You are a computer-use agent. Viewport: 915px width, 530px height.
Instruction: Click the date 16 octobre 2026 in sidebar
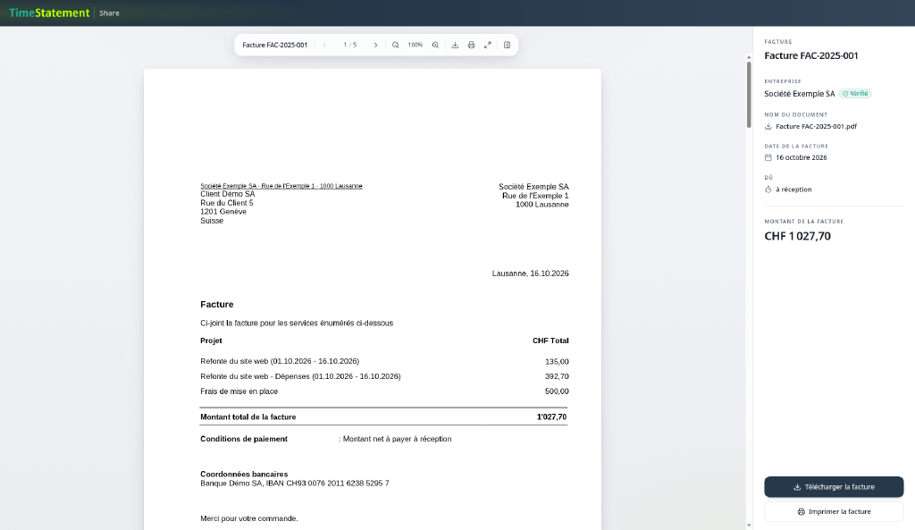tap(802, 157)
